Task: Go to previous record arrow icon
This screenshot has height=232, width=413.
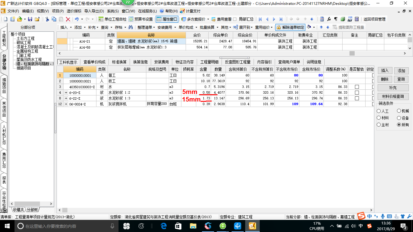Action: click(267, 19)
